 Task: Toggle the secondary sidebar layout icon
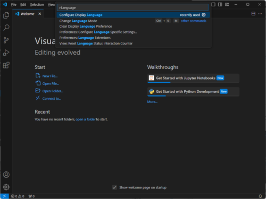pyautogui.click(x=220, y=4)
